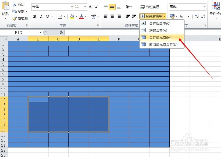221x157 pixels.
Task: Expand font color options arrow
Action: (86, 17)
